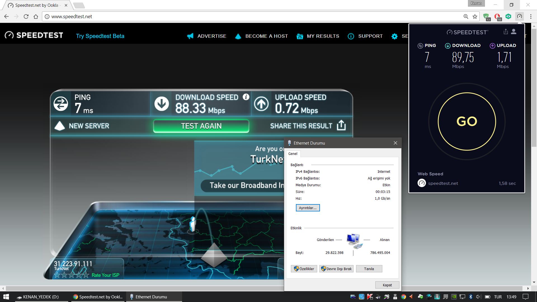Click the Speedtest logo on the site header
This screenshot has height=302, width=537.
(x=34, y=35)
